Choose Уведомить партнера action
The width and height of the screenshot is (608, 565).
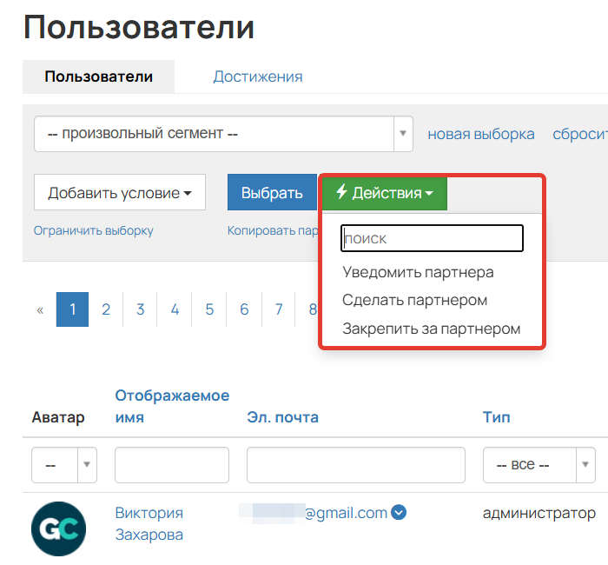coord(418,272)
